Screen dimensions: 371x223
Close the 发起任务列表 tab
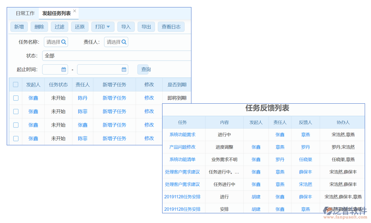point(75,11)
